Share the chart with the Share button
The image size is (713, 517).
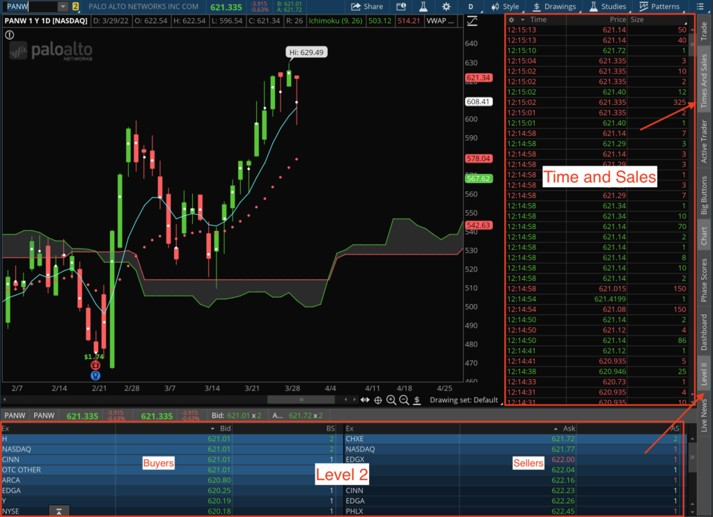[367, 6]
